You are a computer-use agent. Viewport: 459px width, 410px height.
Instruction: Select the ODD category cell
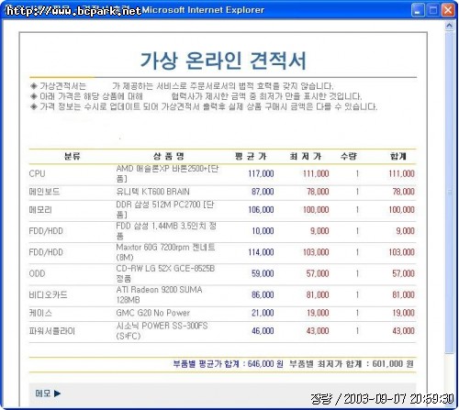click(37, 273)
